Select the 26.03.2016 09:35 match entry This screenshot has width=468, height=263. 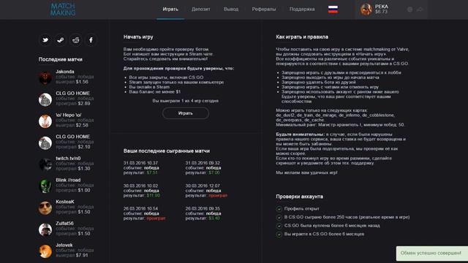tap(203, 213)
